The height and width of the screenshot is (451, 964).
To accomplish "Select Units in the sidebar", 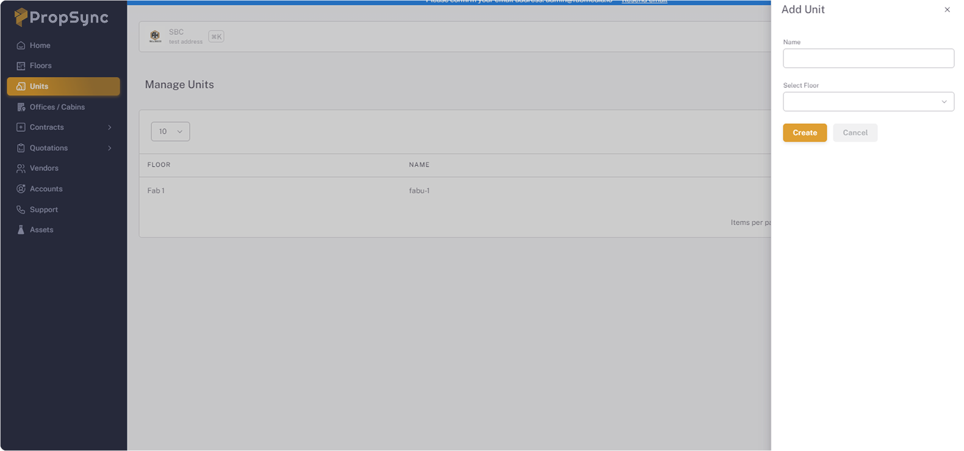I will pos(63,87).
